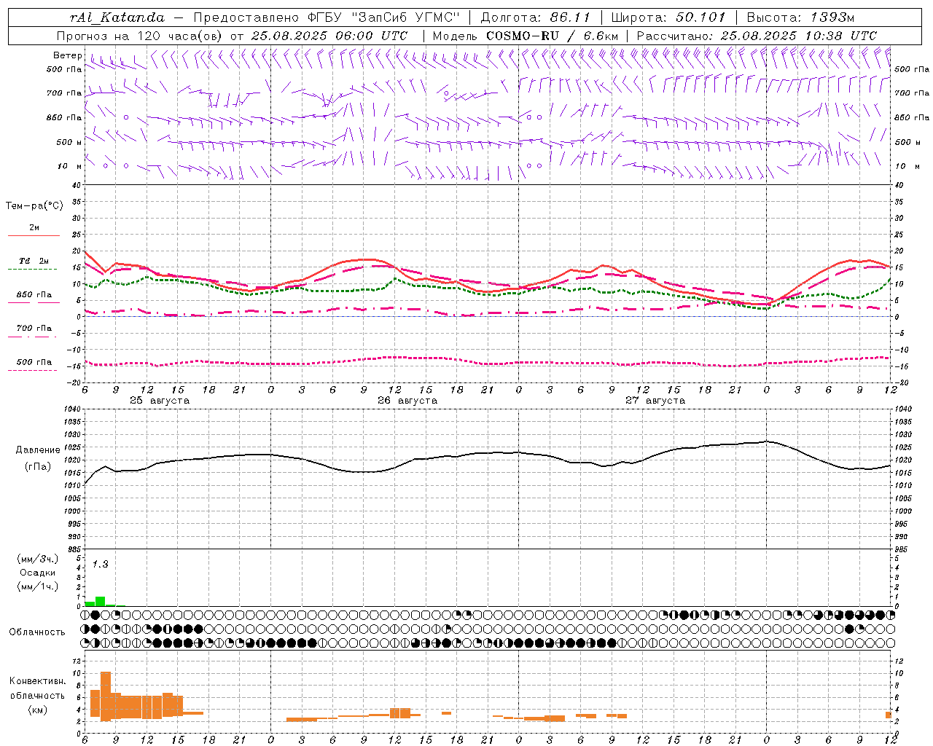Screen dimensions: 933x746
Task: Click the Давление pressure panel label
Action: [38, 450]
